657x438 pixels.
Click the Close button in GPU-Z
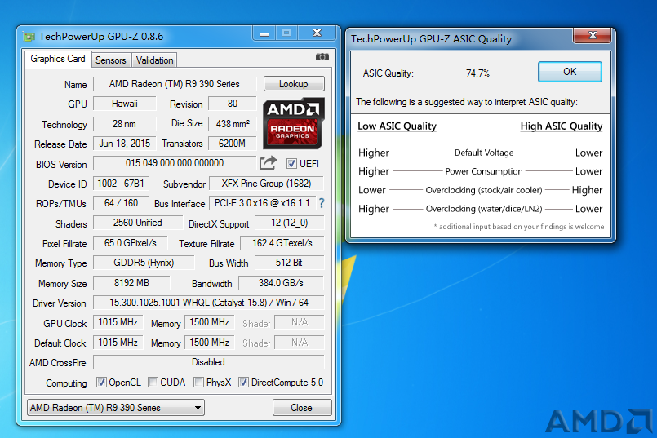(x=302, y=408)
